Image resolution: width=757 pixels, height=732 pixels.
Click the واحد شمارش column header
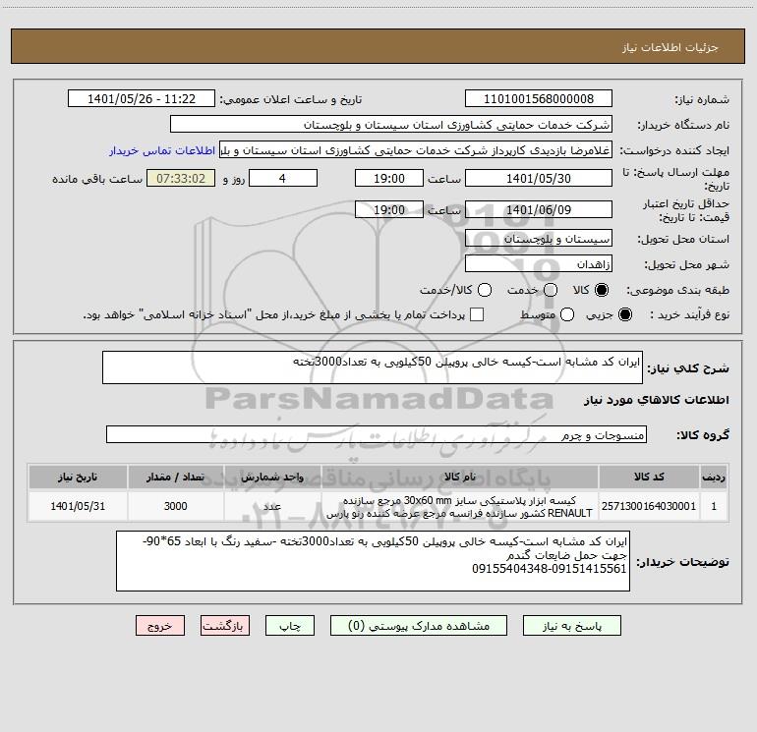point(272,477)
